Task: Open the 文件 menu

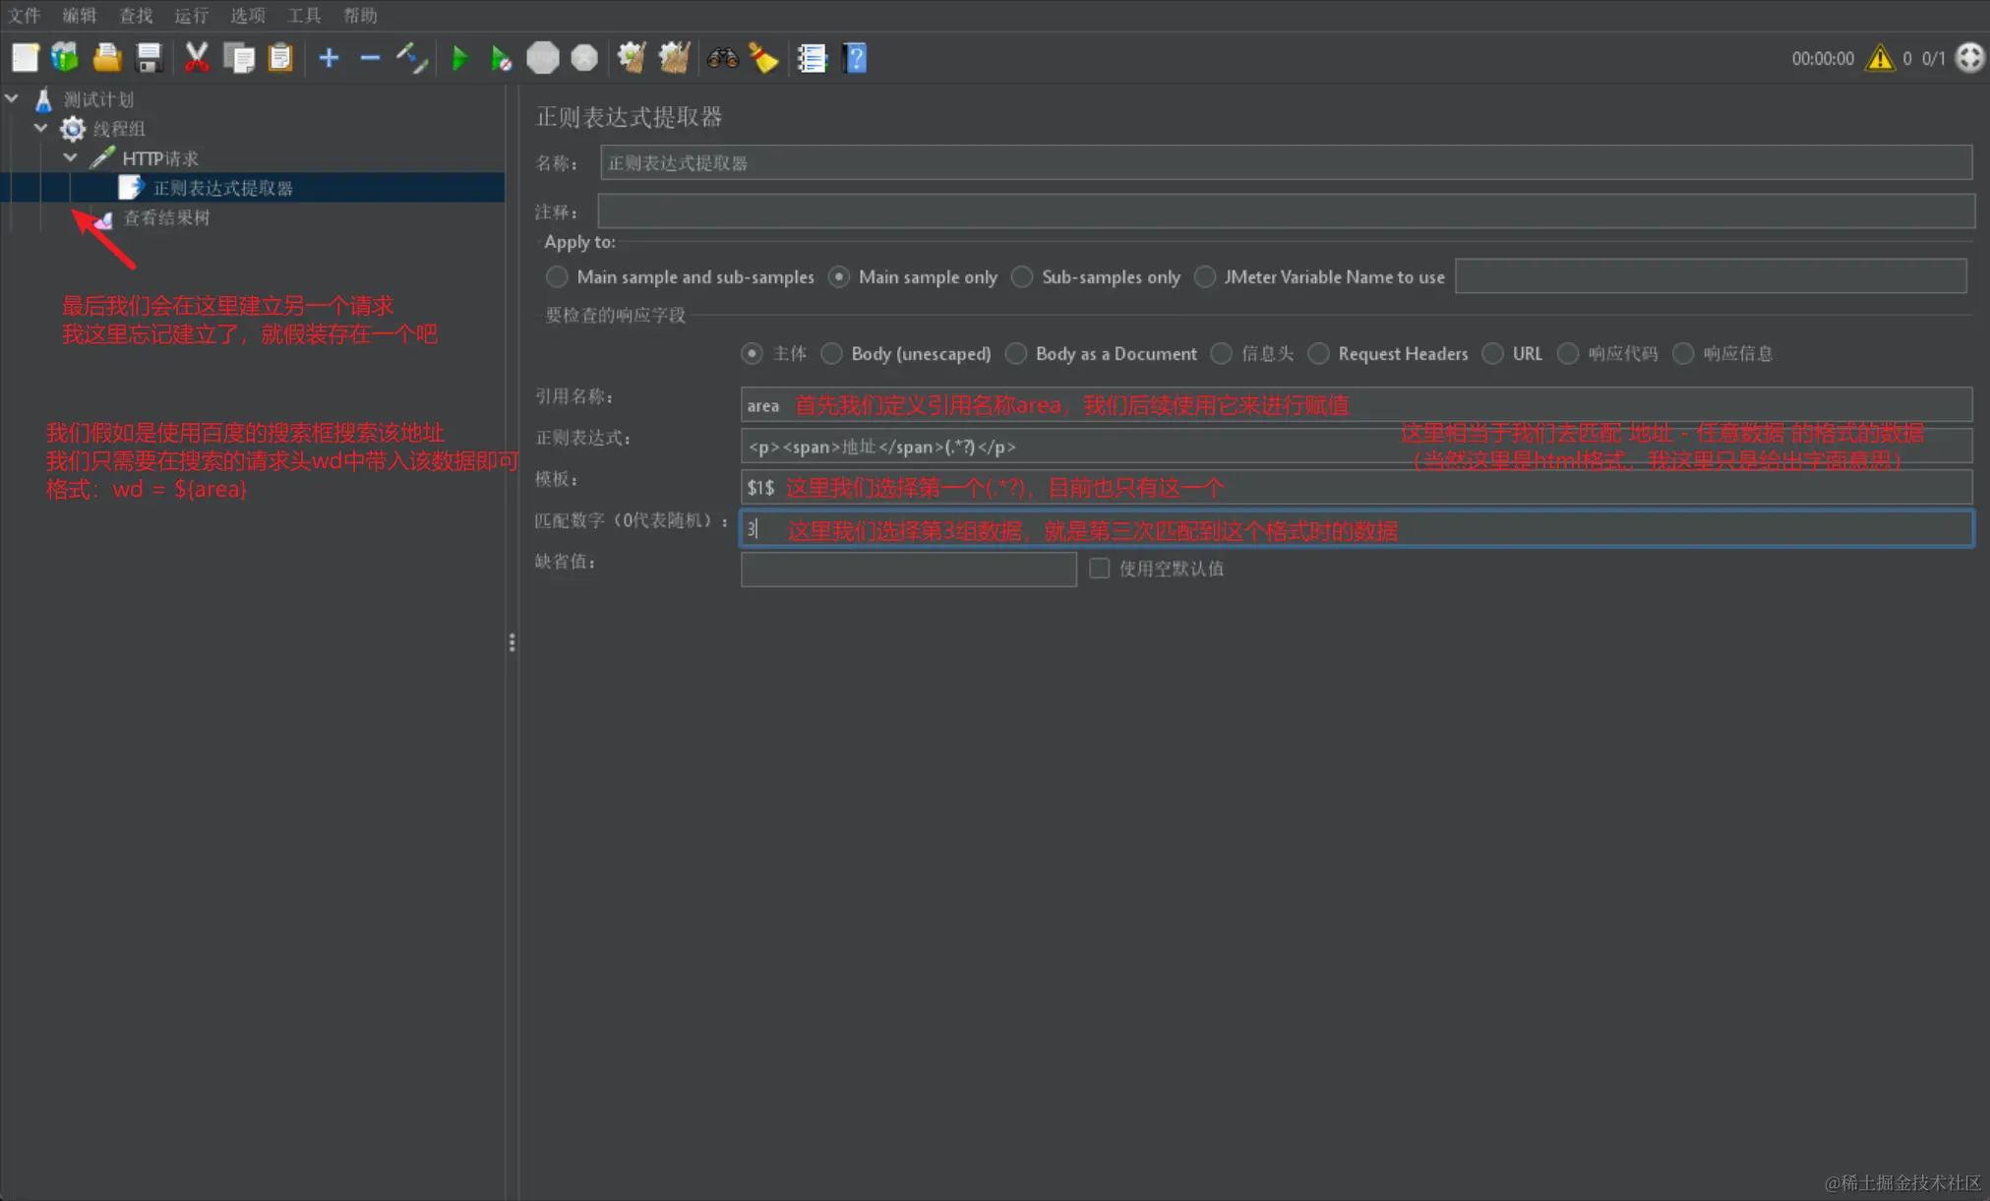Action: [x=24, y=15]
